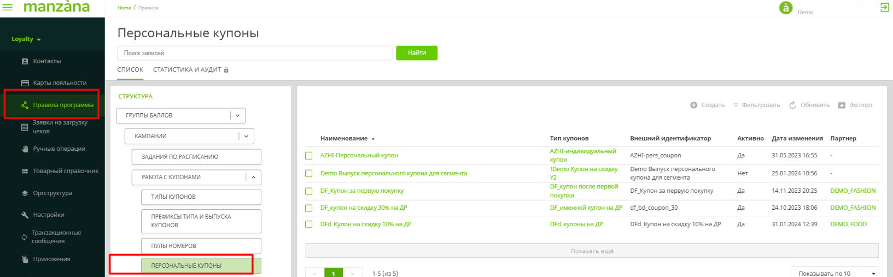Select checkbox for DF_Купон за первую покупку
Viewport: 893px width, 277px height.
309,191
